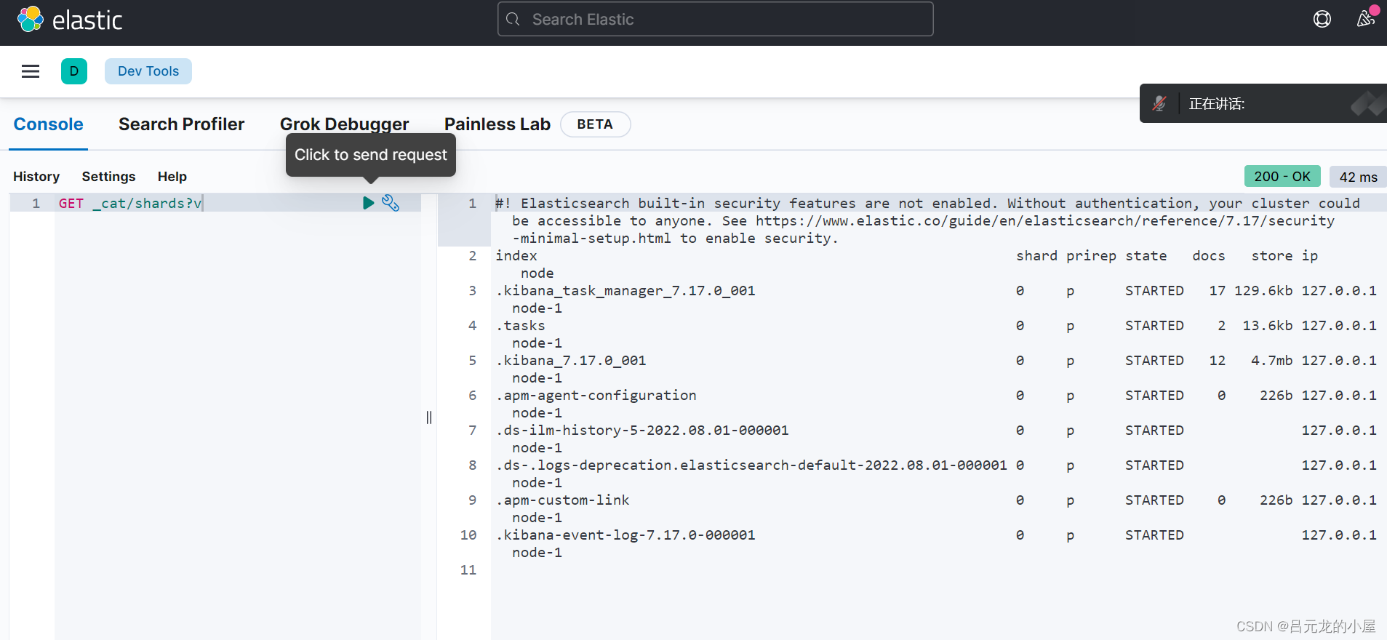Open the console Help
The height and width of the screenshot is (640, 1387).
(172, 177)
